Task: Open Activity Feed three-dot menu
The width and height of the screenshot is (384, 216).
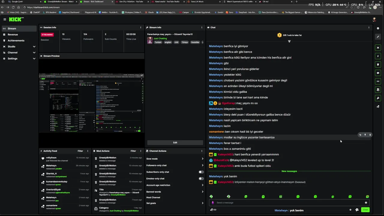Action: click(x=88, y=151)
